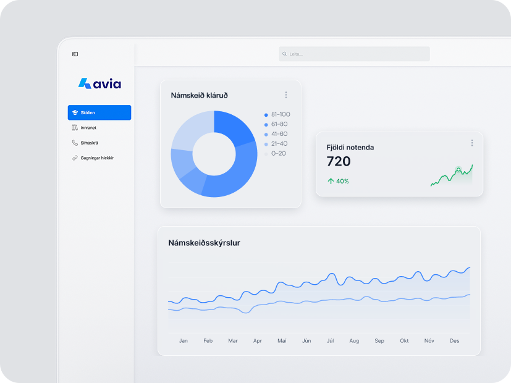Select the Skólinn menu item
Screen dimensions: 511x383
pyautogui.click(x=99, y=113)
